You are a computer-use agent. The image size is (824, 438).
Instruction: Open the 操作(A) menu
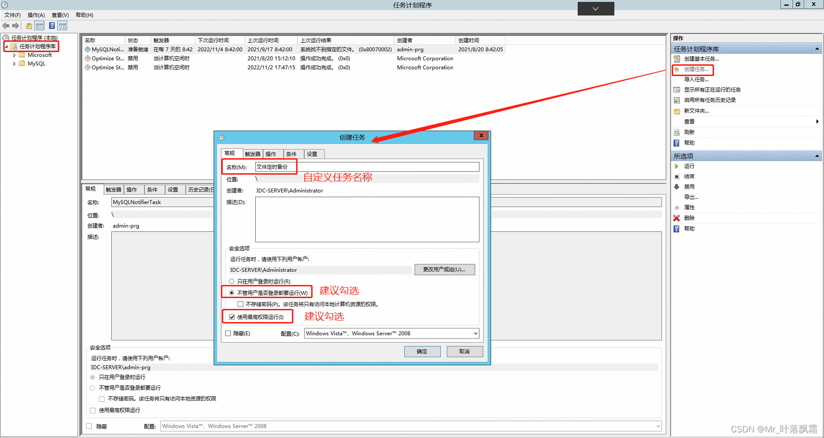pyautogui.click(x=36, y=15)
